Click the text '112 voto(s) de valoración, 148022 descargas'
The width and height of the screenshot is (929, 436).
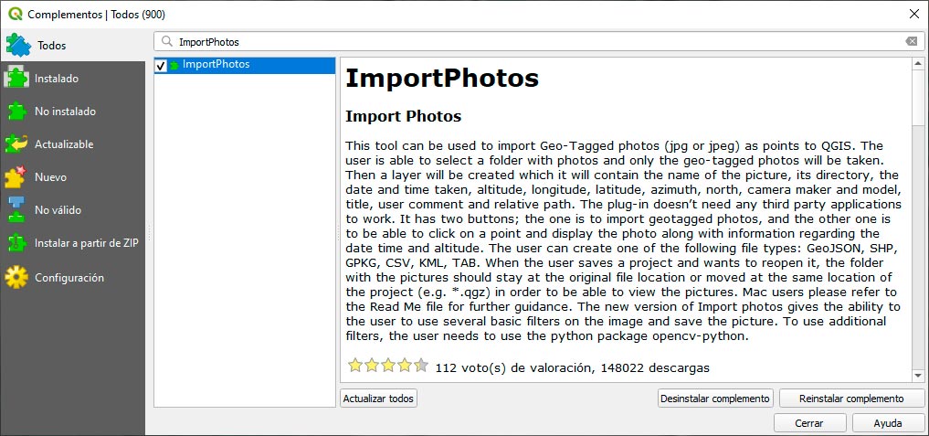point(573,367)
